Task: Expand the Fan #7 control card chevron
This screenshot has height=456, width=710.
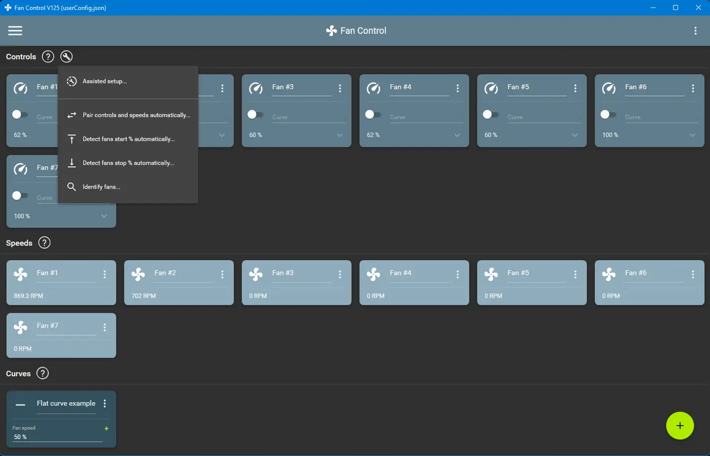Action: pos(104,216)
